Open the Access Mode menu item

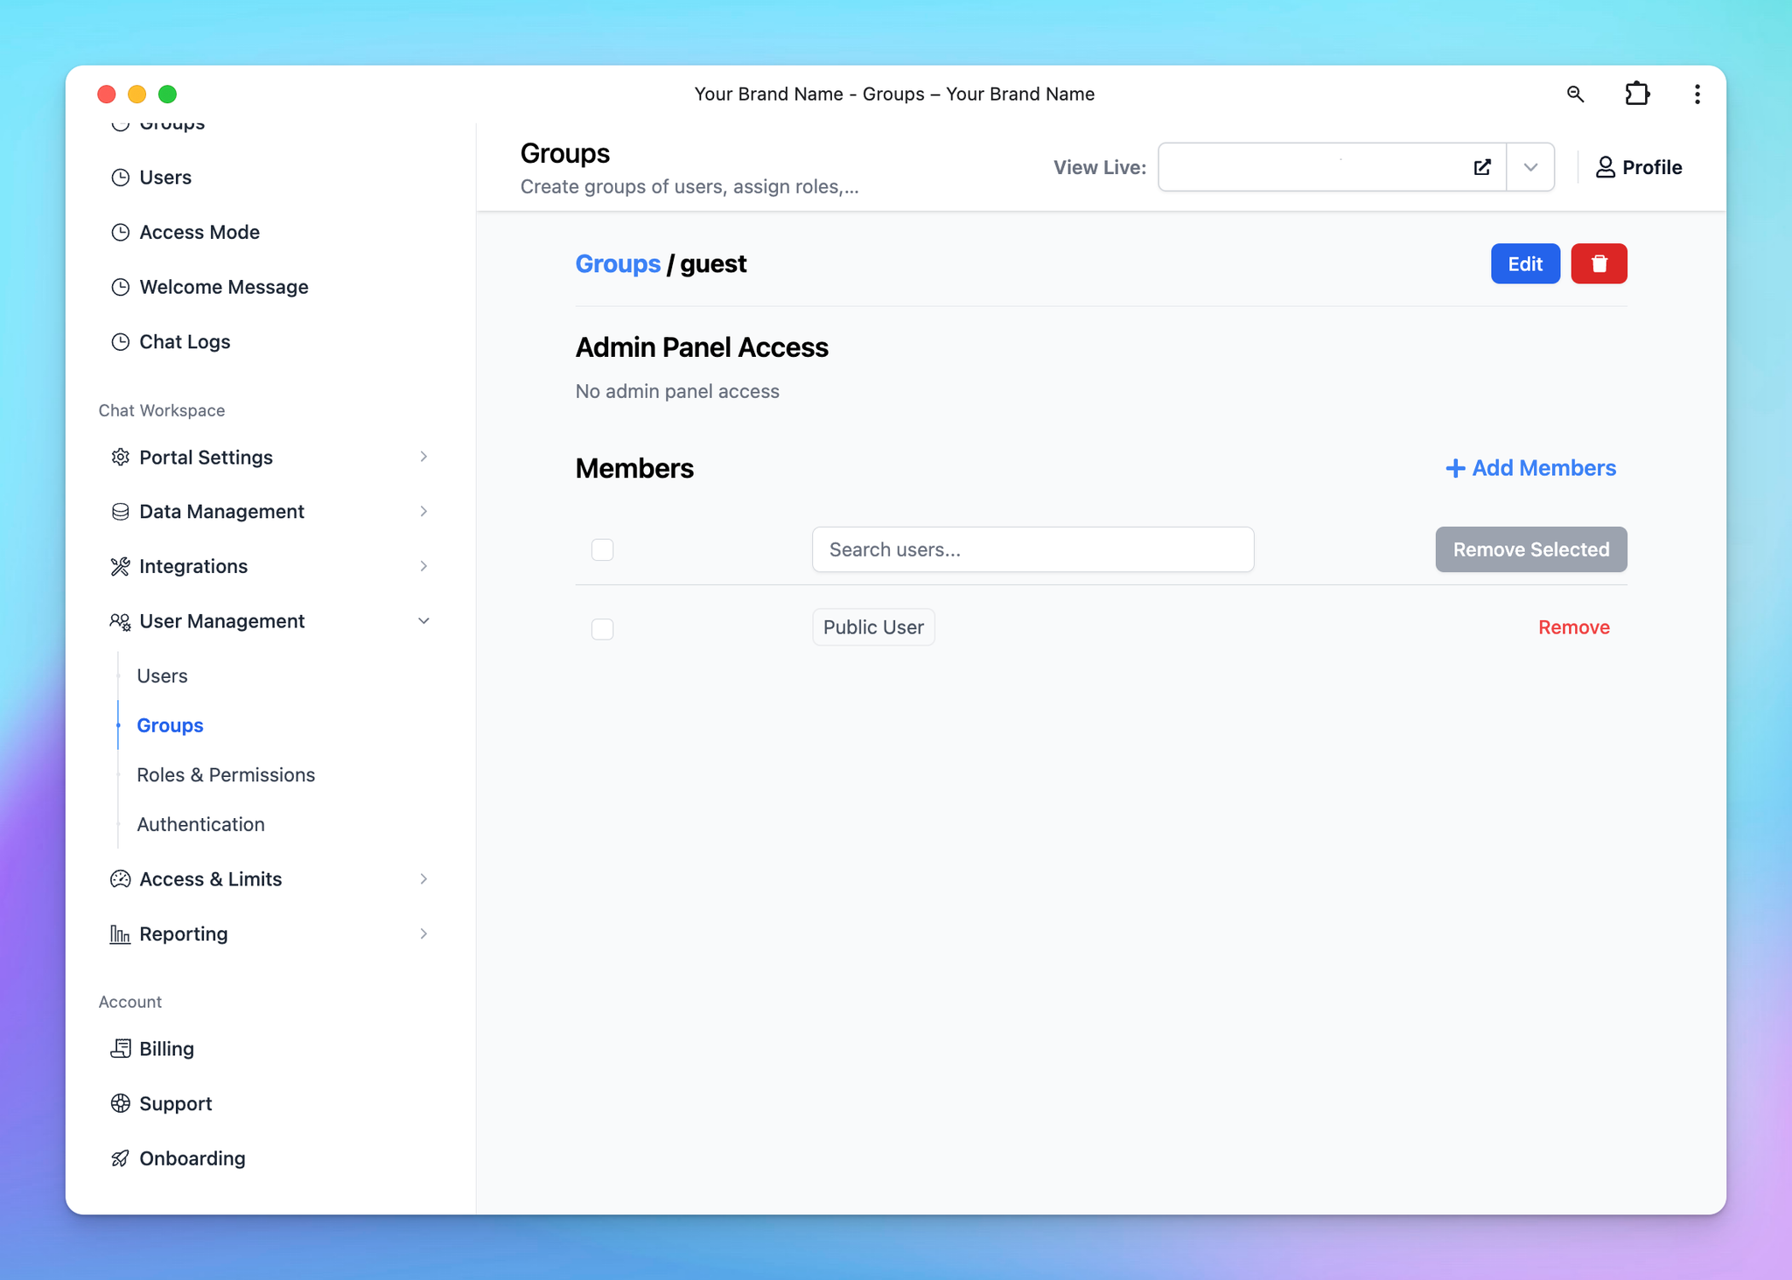point(199,233)
